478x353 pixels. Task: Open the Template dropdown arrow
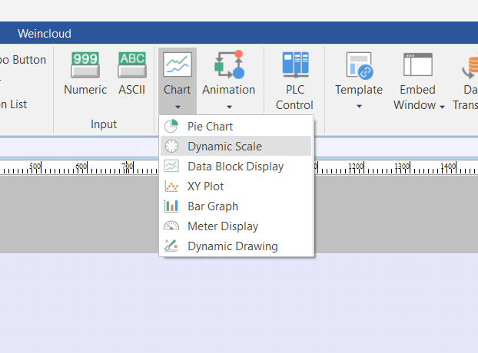(358, 106)
